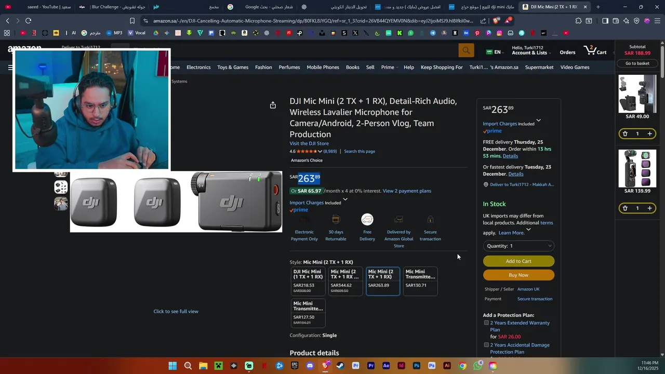Expand the star rating breakdown chevron

pyautogui.click(x=320, y=151)
